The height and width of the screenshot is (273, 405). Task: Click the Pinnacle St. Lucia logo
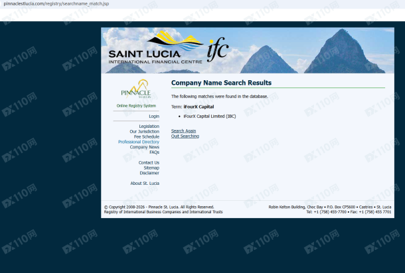[x=136, y=89]
